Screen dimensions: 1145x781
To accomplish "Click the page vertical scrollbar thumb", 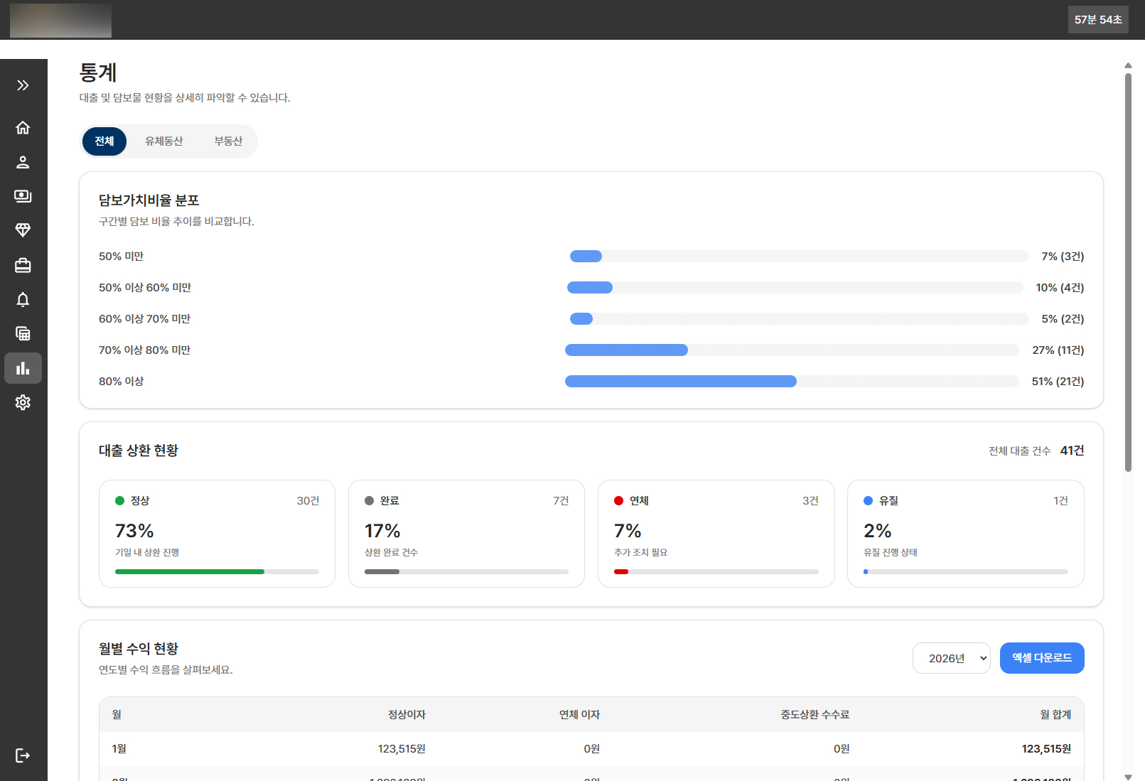I will (x=1128, y=270).
